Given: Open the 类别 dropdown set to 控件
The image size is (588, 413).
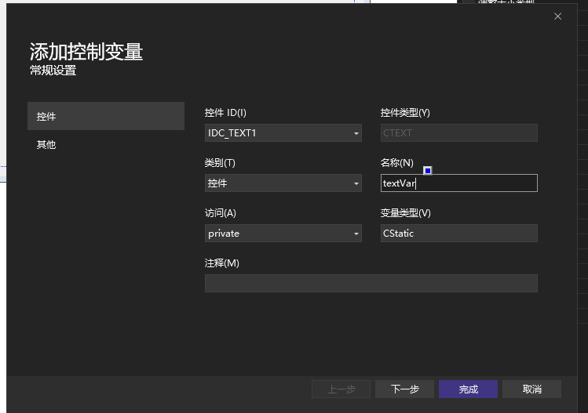Looking at the screenshot, I should (x=283, y=183).
